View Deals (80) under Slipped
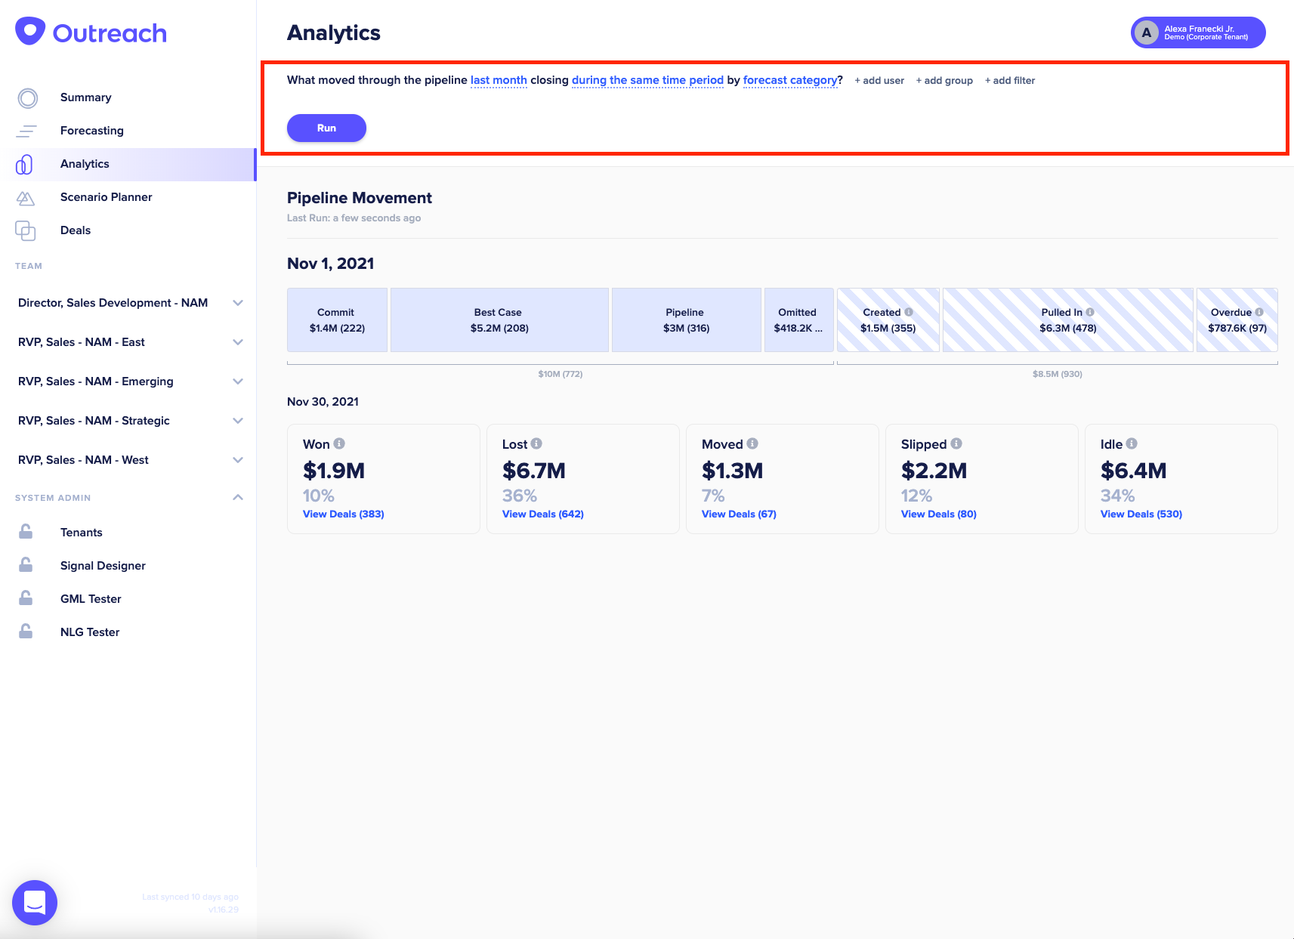 pyautogui.click(x=939, y=514)
